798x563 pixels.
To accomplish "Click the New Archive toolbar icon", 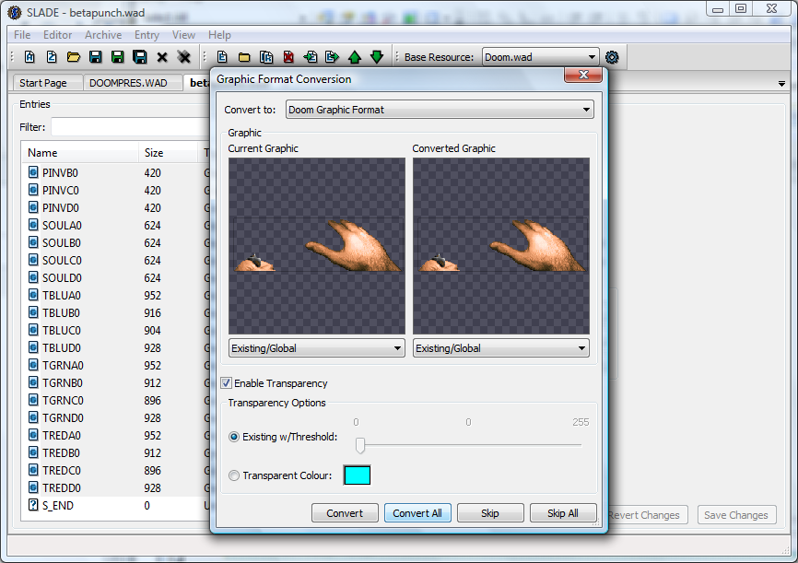I will [x=29, y=57].
